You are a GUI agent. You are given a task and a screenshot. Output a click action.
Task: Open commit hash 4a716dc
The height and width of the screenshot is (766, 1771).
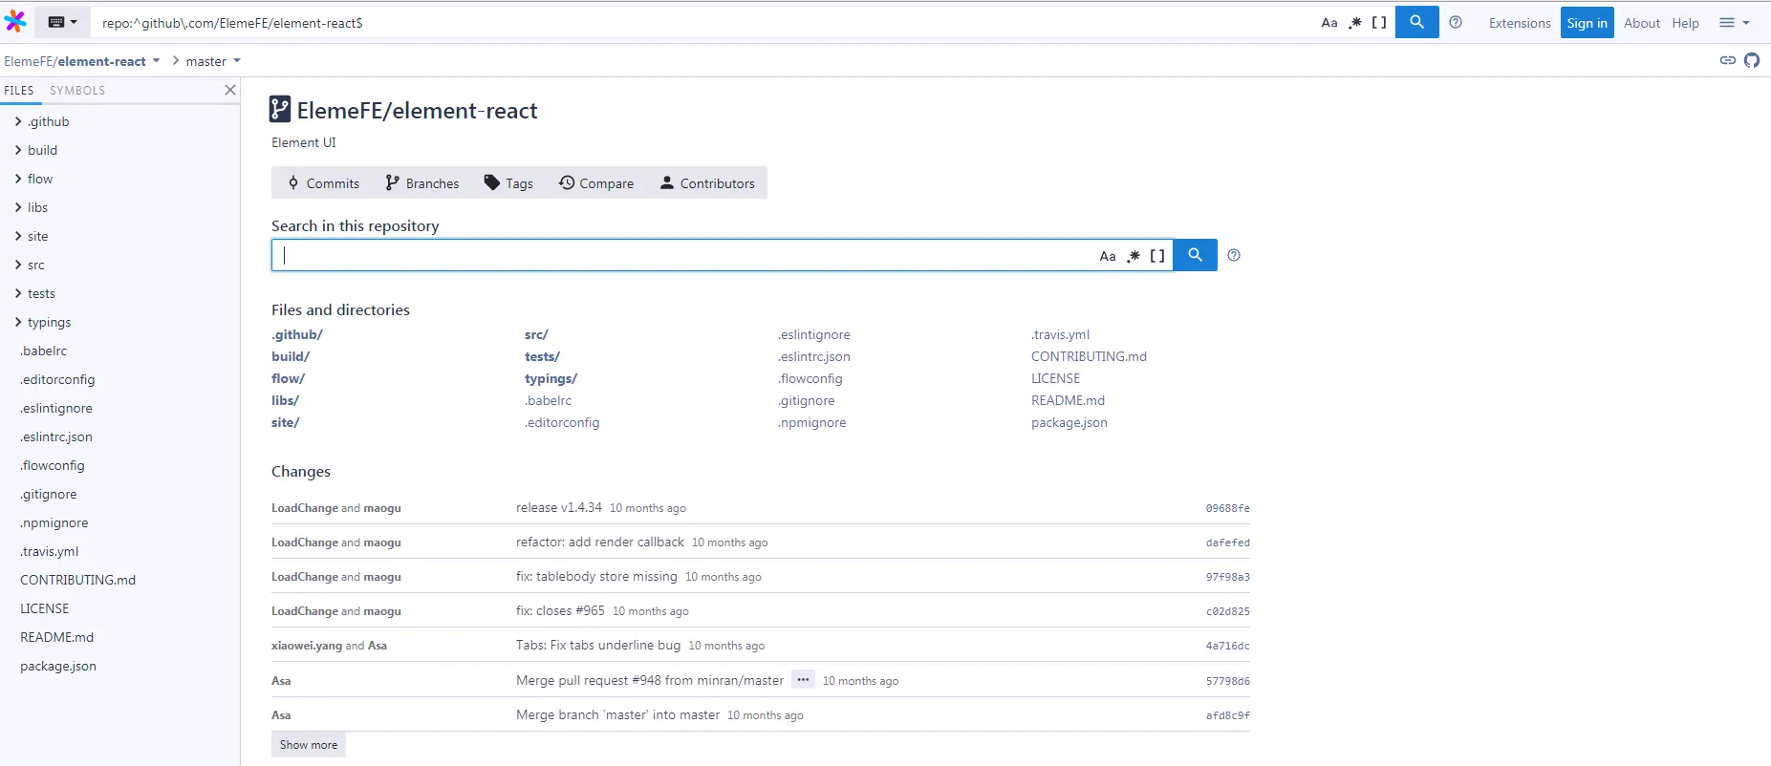[1227, 646]
